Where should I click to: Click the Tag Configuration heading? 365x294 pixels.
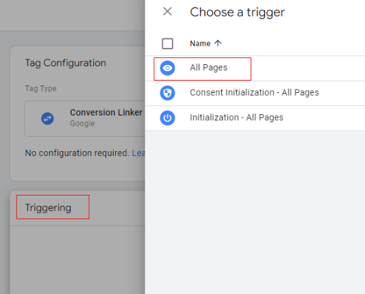tap(66, 63)
